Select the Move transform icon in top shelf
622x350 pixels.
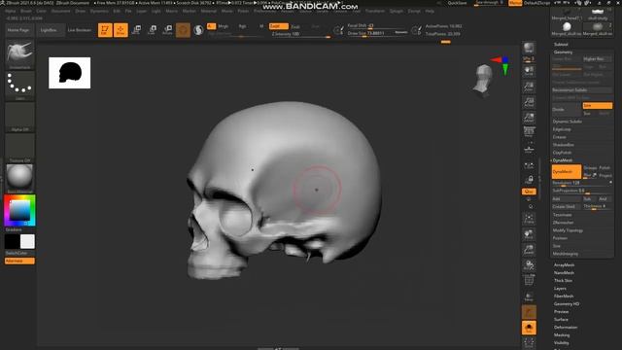tap(136, 30)
